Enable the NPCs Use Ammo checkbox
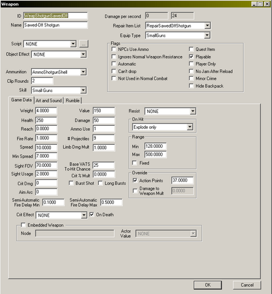 click(x=114, y=49)
